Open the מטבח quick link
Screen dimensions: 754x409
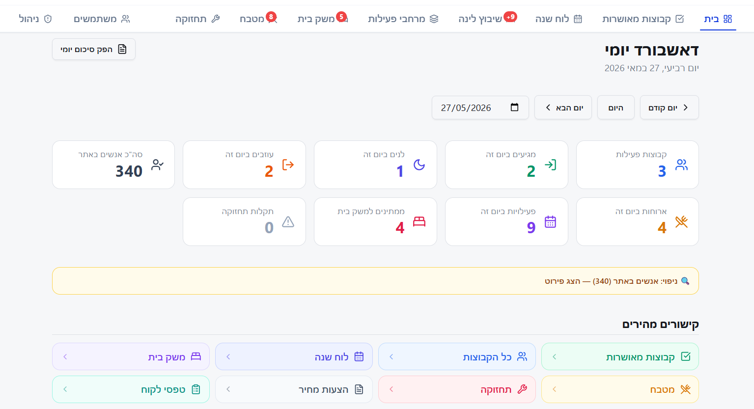click(620, 389)
